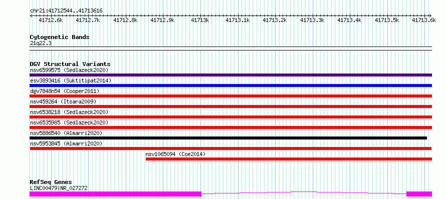The width and height of the screenshot is (446, 199).
Task: Click the red dgv7848n54 variant bar
Action: [x=231, y=96]
